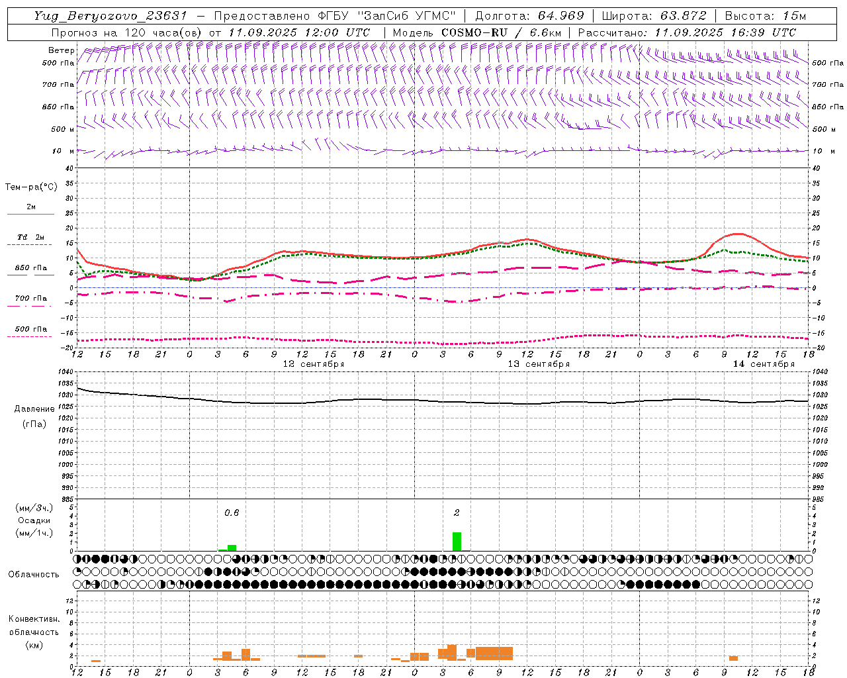
Task: Click the computed time 11.09.2025 16:39 UTC
Action: point(725,32)
